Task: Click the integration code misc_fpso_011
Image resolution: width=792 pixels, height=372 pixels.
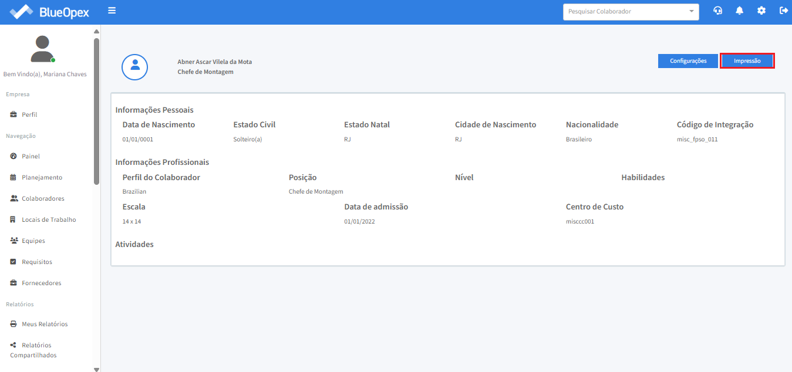Action: tap(697, 140)
